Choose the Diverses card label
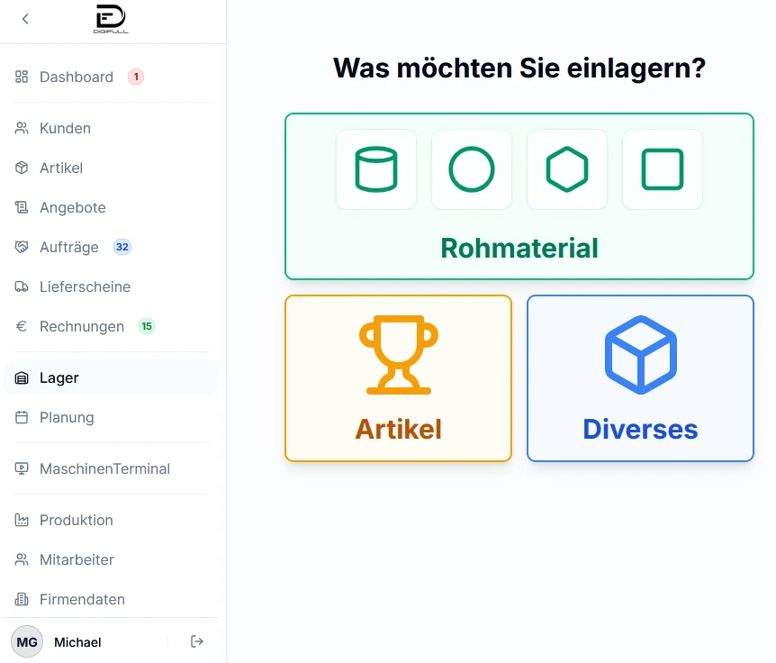Image resolution: width=776 pixels, height=663 pixels. (x=640, y=430)
